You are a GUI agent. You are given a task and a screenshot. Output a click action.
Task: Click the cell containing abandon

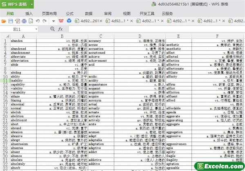pyautogui.click(x=23, y=41)
